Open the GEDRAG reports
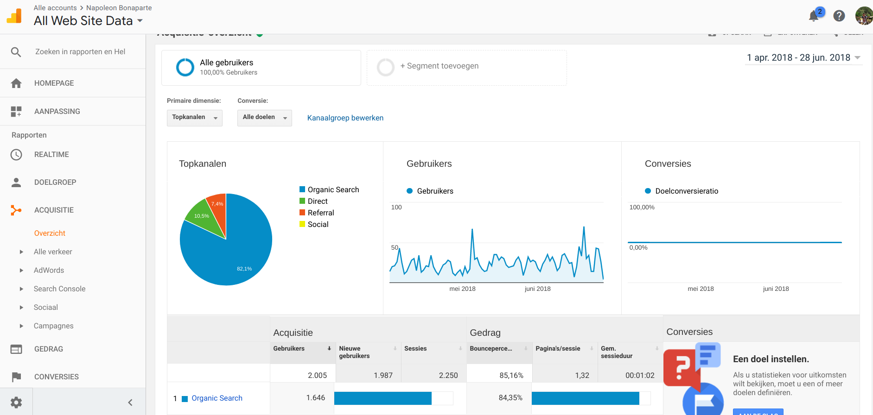The image size is (873, 415). click(x=49, y=349)
